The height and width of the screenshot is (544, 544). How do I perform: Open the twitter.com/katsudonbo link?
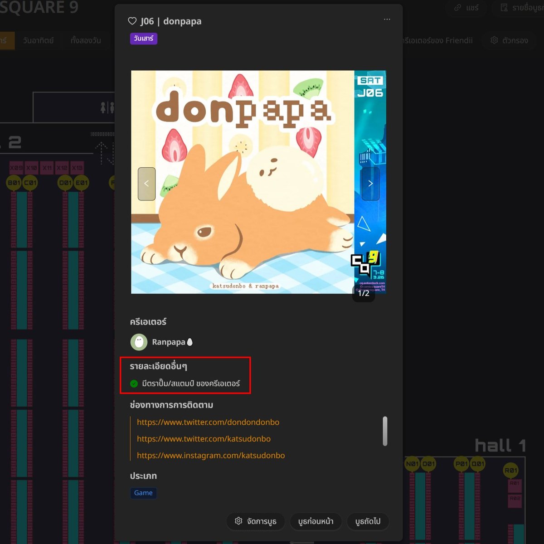click(x=204, y=439)
